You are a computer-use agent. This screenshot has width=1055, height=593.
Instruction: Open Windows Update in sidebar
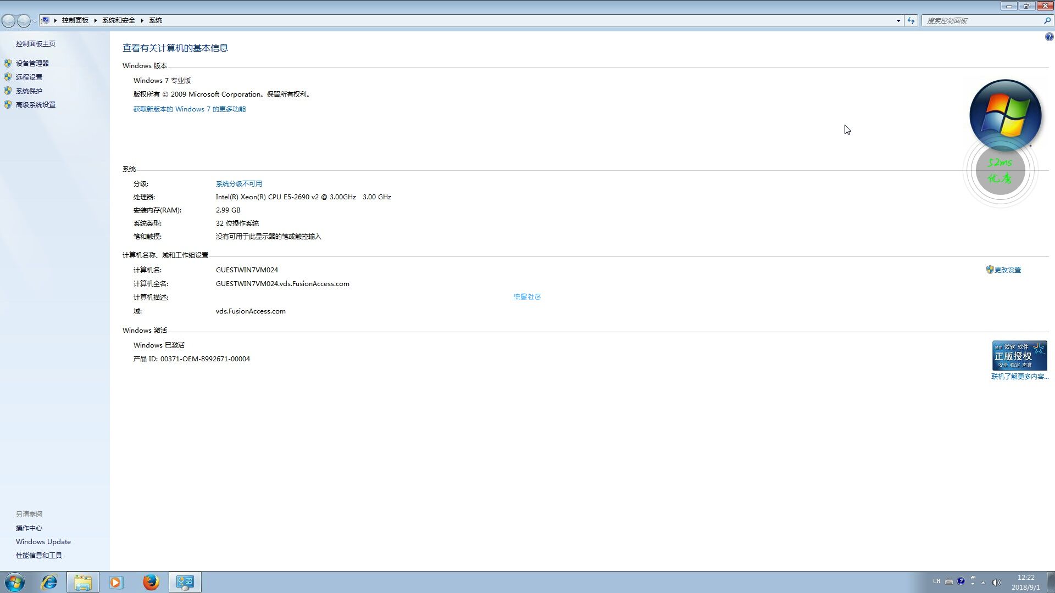(x=43, y=541)
